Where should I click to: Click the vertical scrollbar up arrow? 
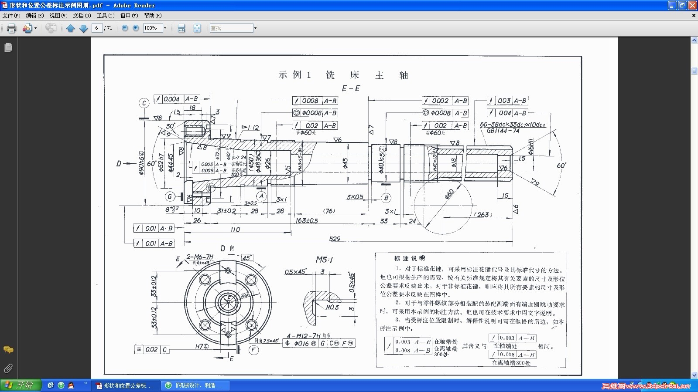(694, 41)
